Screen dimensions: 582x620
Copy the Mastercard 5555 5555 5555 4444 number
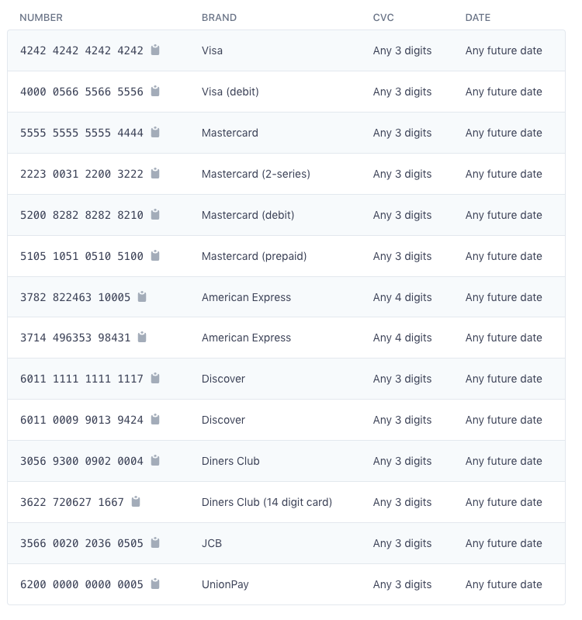(155, 132)
